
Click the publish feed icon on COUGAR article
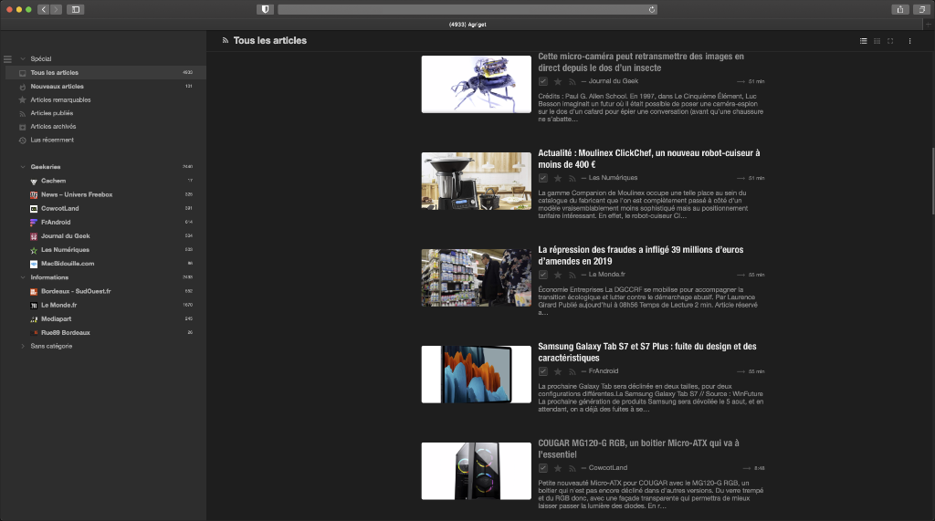click(x=572, y=468)
